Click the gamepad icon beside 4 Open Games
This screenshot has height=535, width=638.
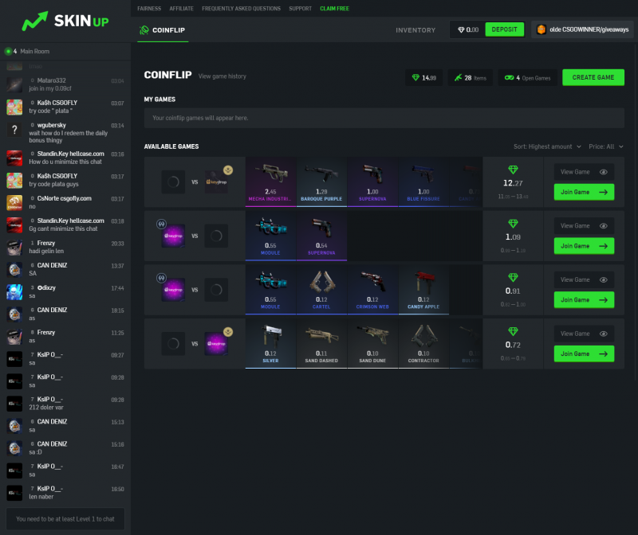[x=509, y=77]
